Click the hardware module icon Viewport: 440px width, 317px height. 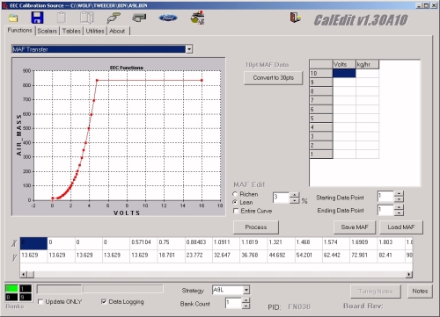(x=139, y=18)
